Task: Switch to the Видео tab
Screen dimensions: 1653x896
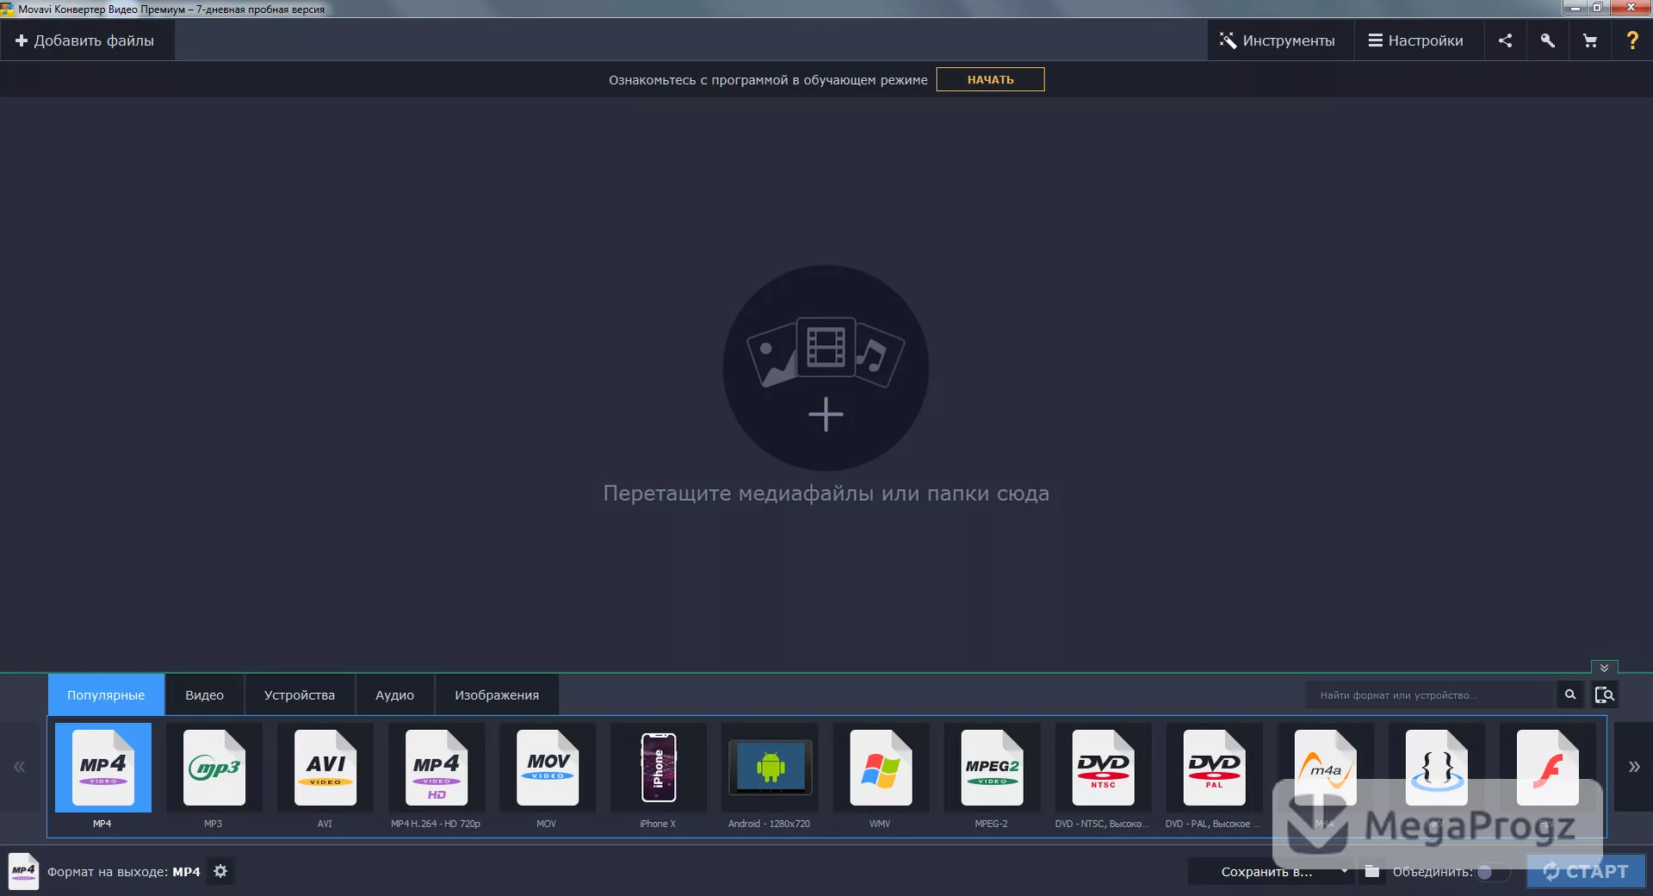Action: 204,695
